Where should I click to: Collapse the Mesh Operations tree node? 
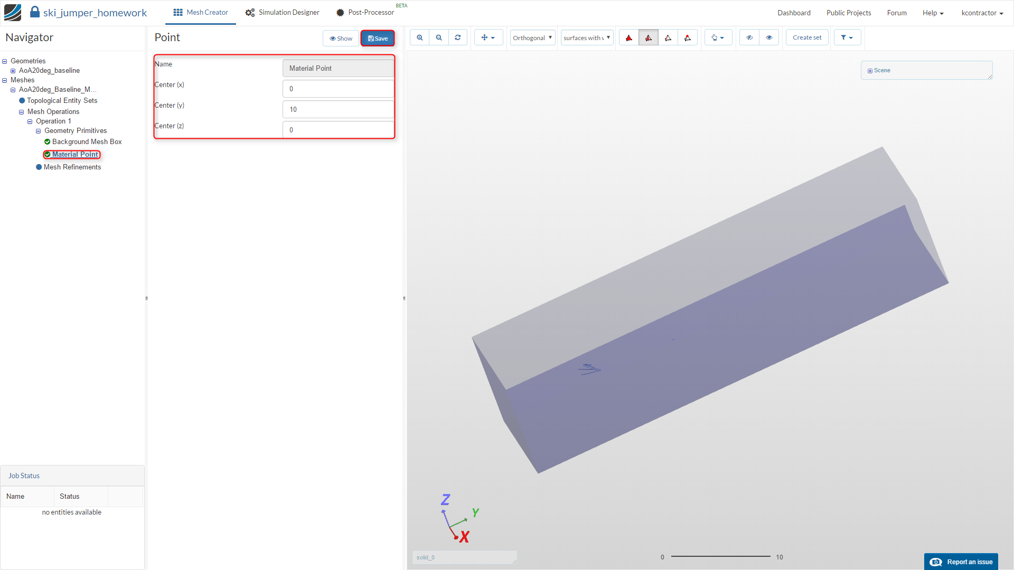click(22, 112)
